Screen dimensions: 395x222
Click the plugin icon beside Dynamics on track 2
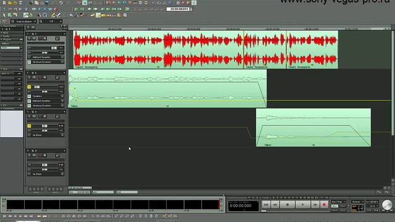[29, 96]
